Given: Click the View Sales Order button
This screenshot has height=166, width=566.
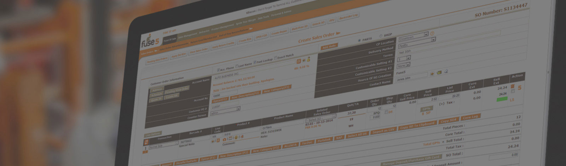Looking at the screenshot, I should 199,51.
